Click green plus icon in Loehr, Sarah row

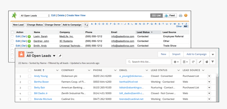click(x=29, y=36)
